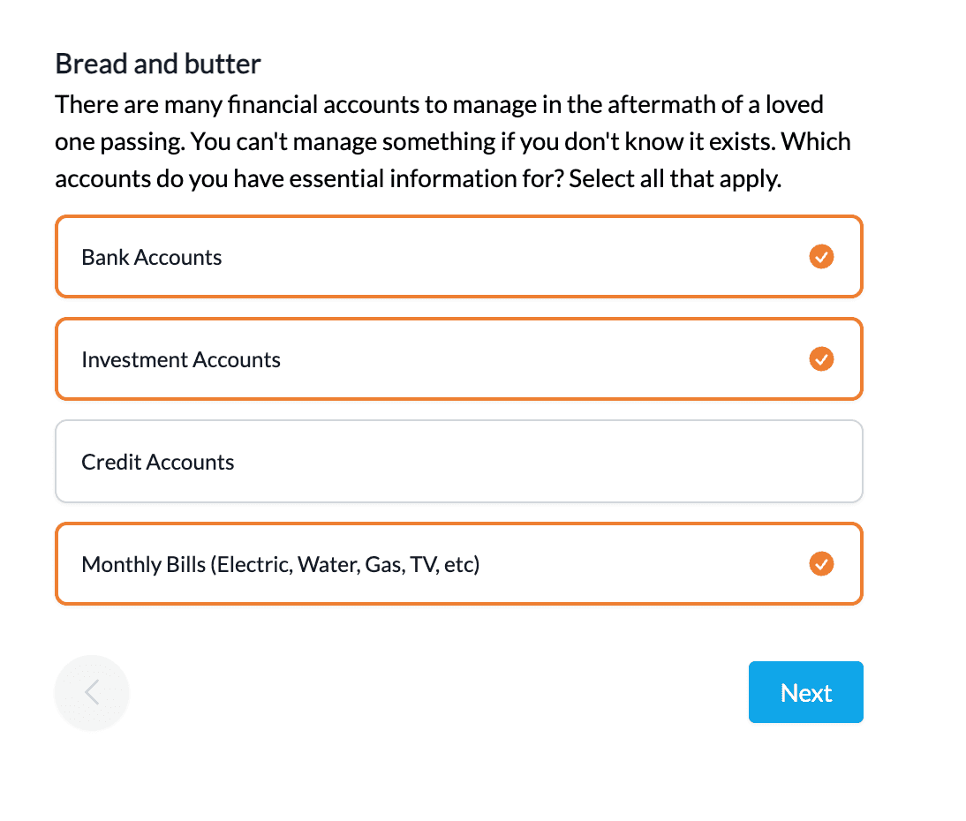
Task: Click the orange checkmark icon for Investment Accounts
Action: coord(821,359)
